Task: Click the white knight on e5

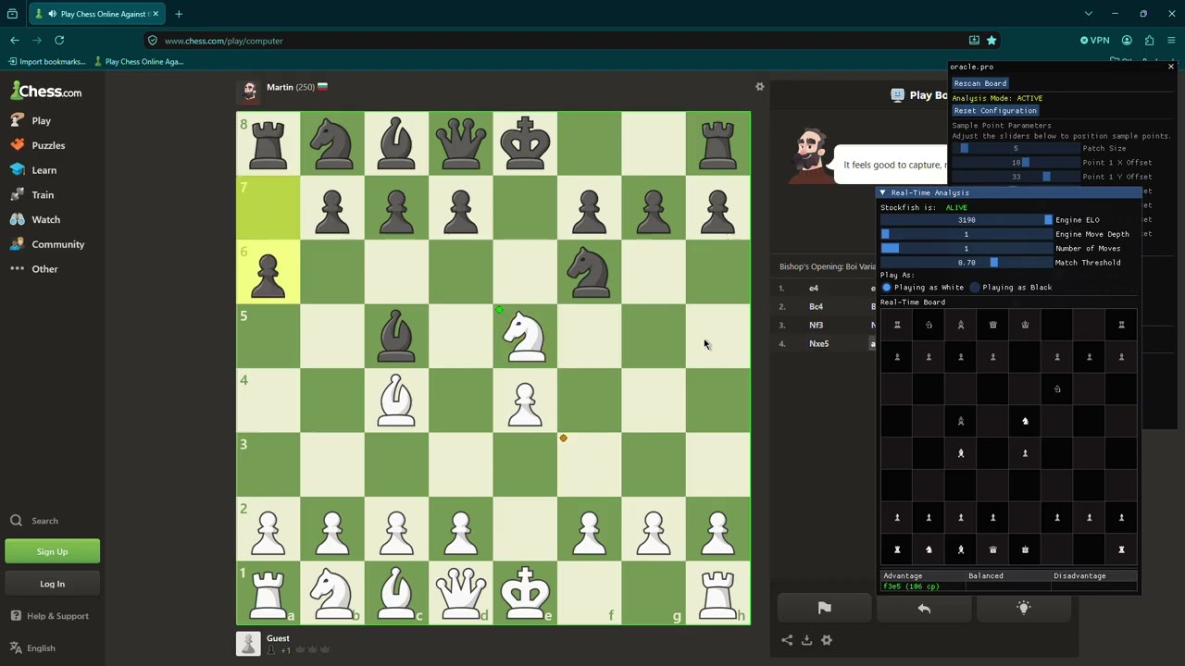Action: pos(525,336)
